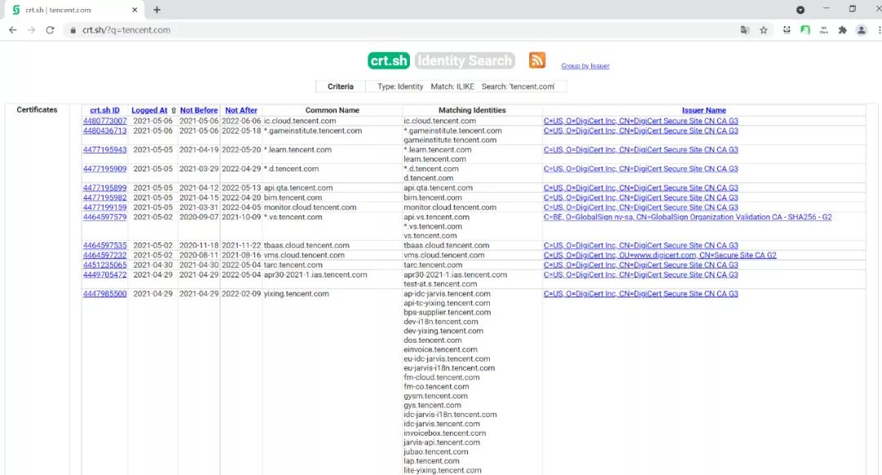Click common name tbaas.cloud.tencent.com
Viewport: 882px width, 475px height.
[306, 245]
